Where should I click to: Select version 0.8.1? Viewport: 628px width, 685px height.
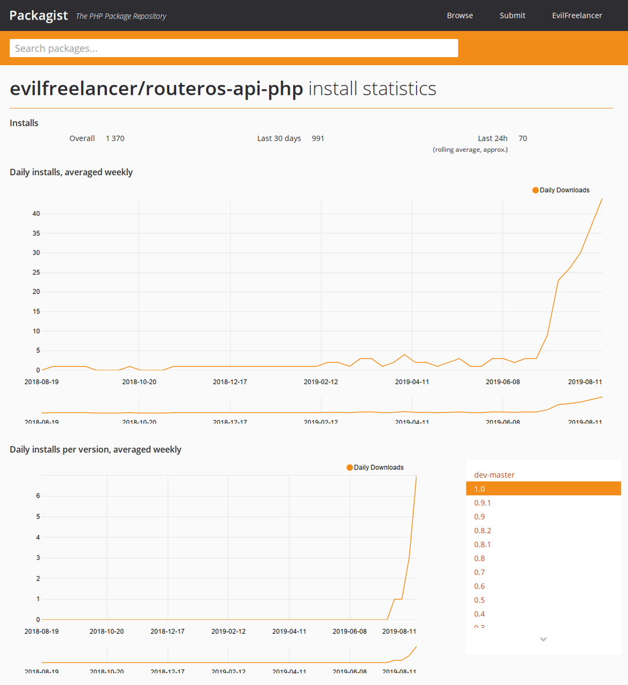coord(543,544)
